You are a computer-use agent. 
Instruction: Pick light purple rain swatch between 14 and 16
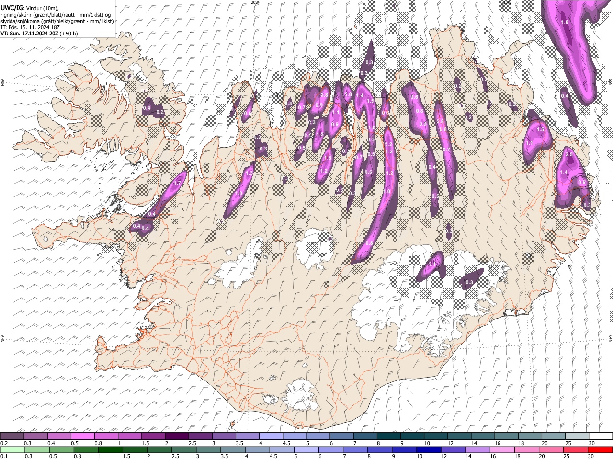(478, 449)
